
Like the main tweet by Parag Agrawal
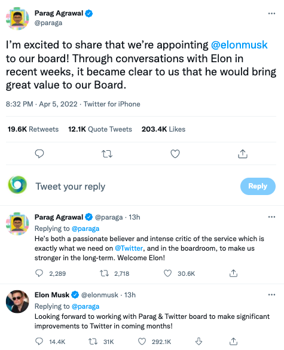click(175, 154)
